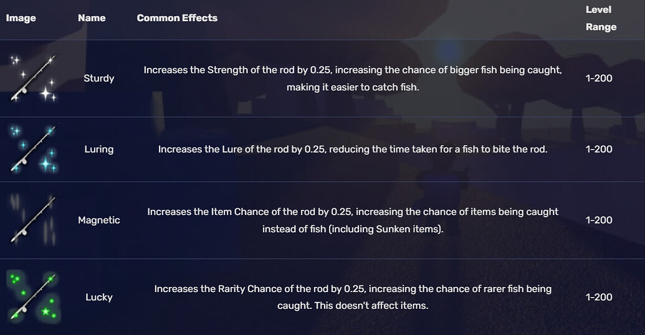Click the Sturdy sparkling rod icon
Viewport: 645px width, 335px height.
pos(34,78)
